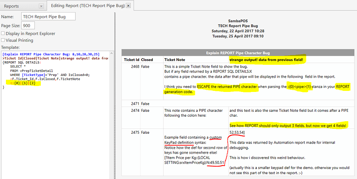Click the 'Tuesday, 25 April 2017 09:10' date line
This screenshot has height=179, width=357.
tap(238, 36)
